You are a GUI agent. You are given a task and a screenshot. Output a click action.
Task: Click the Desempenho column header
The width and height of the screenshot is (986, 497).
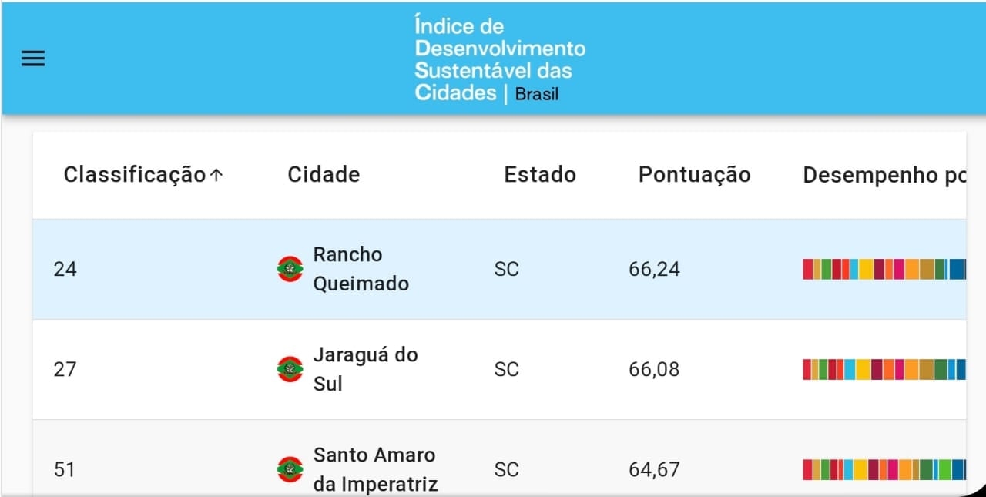pyautogui.click(x=883, y=175)
